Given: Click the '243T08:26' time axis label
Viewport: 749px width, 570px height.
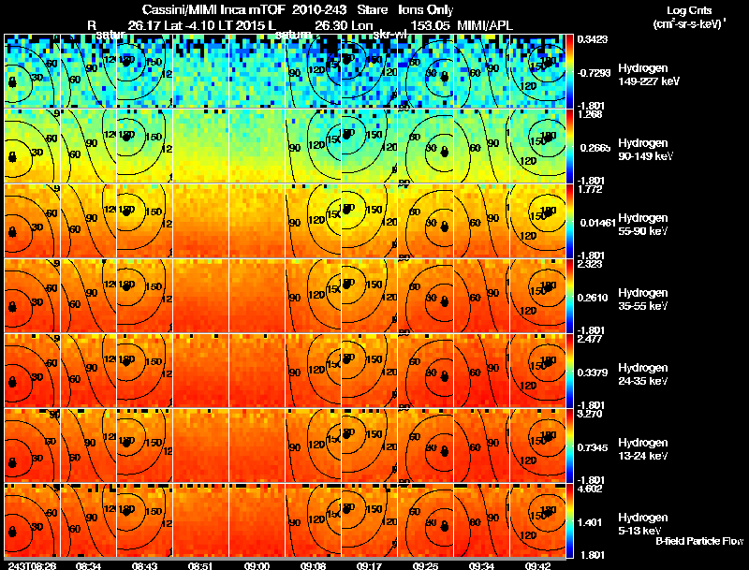Looking at the screenshot, I should [x=32, y=565].
